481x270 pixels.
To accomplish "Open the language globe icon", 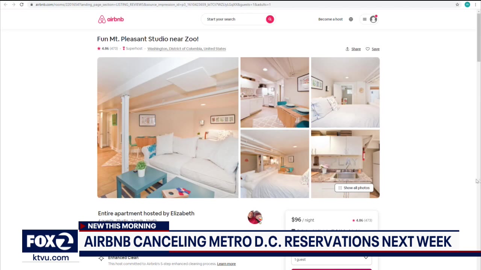I will (x=351, y=19).
